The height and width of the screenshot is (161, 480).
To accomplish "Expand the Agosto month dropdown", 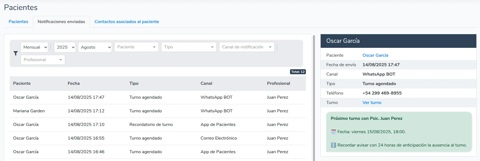I will click(95, 47).
